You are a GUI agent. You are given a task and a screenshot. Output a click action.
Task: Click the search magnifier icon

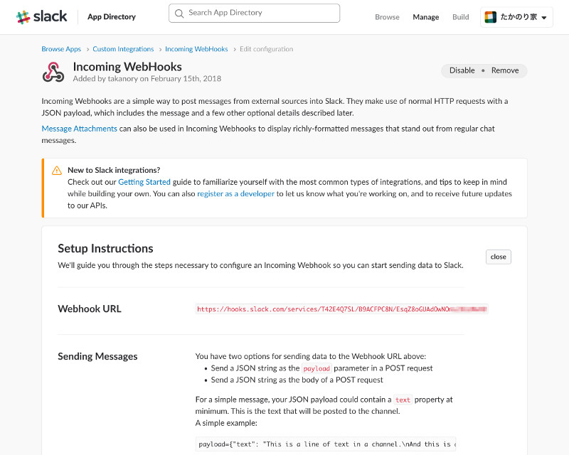pos(179,14)
